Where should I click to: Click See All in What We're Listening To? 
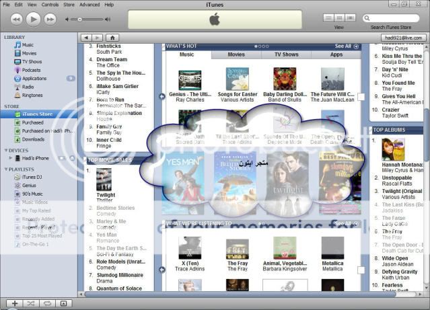click(347, 224)
